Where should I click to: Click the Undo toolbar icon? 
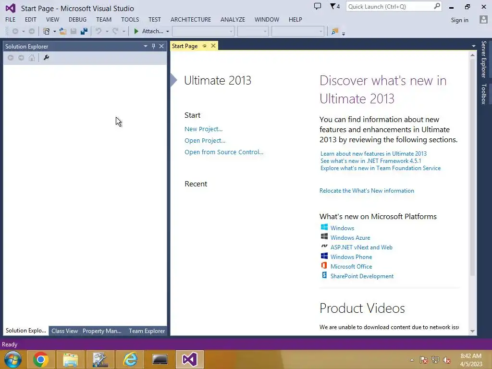(98, 31)
